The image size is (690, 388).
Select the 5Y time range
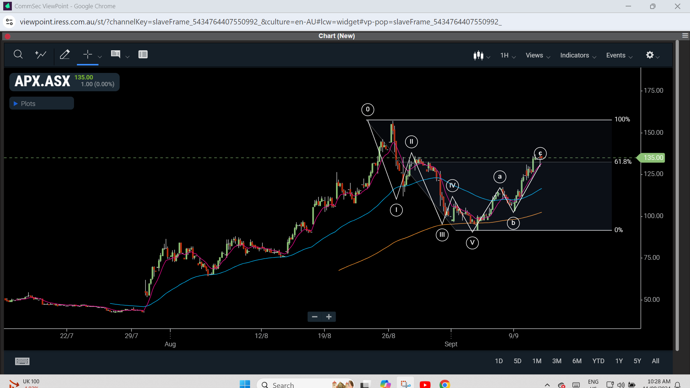click(x=637, y=361)
